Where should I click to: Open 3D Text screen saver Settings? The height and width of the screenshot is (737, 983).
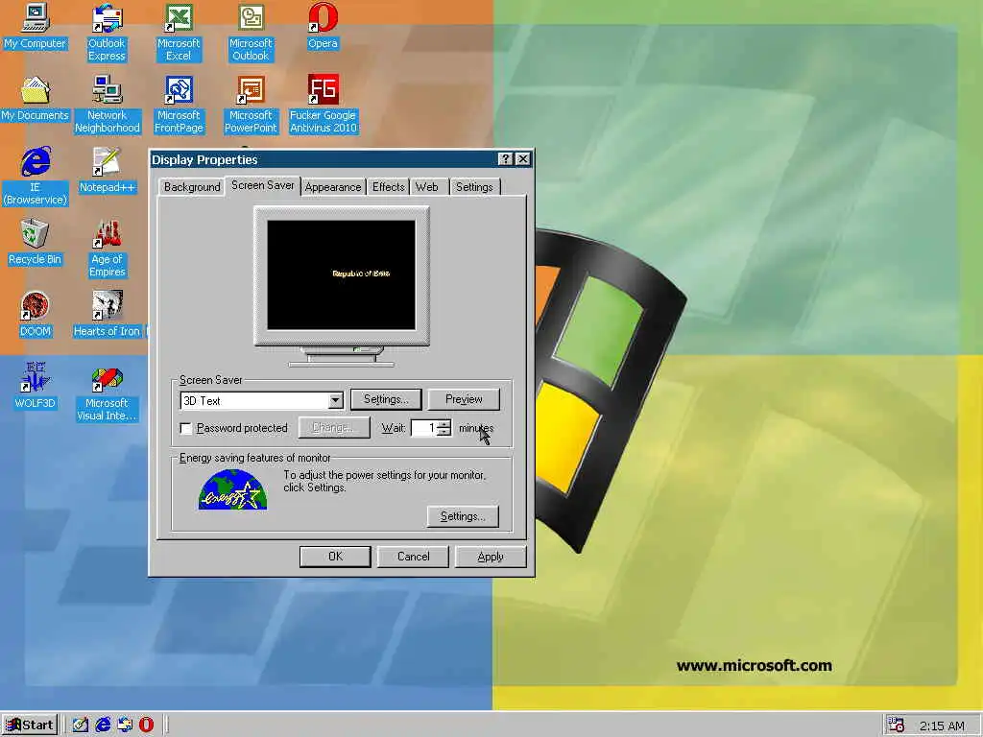[386, 400]
